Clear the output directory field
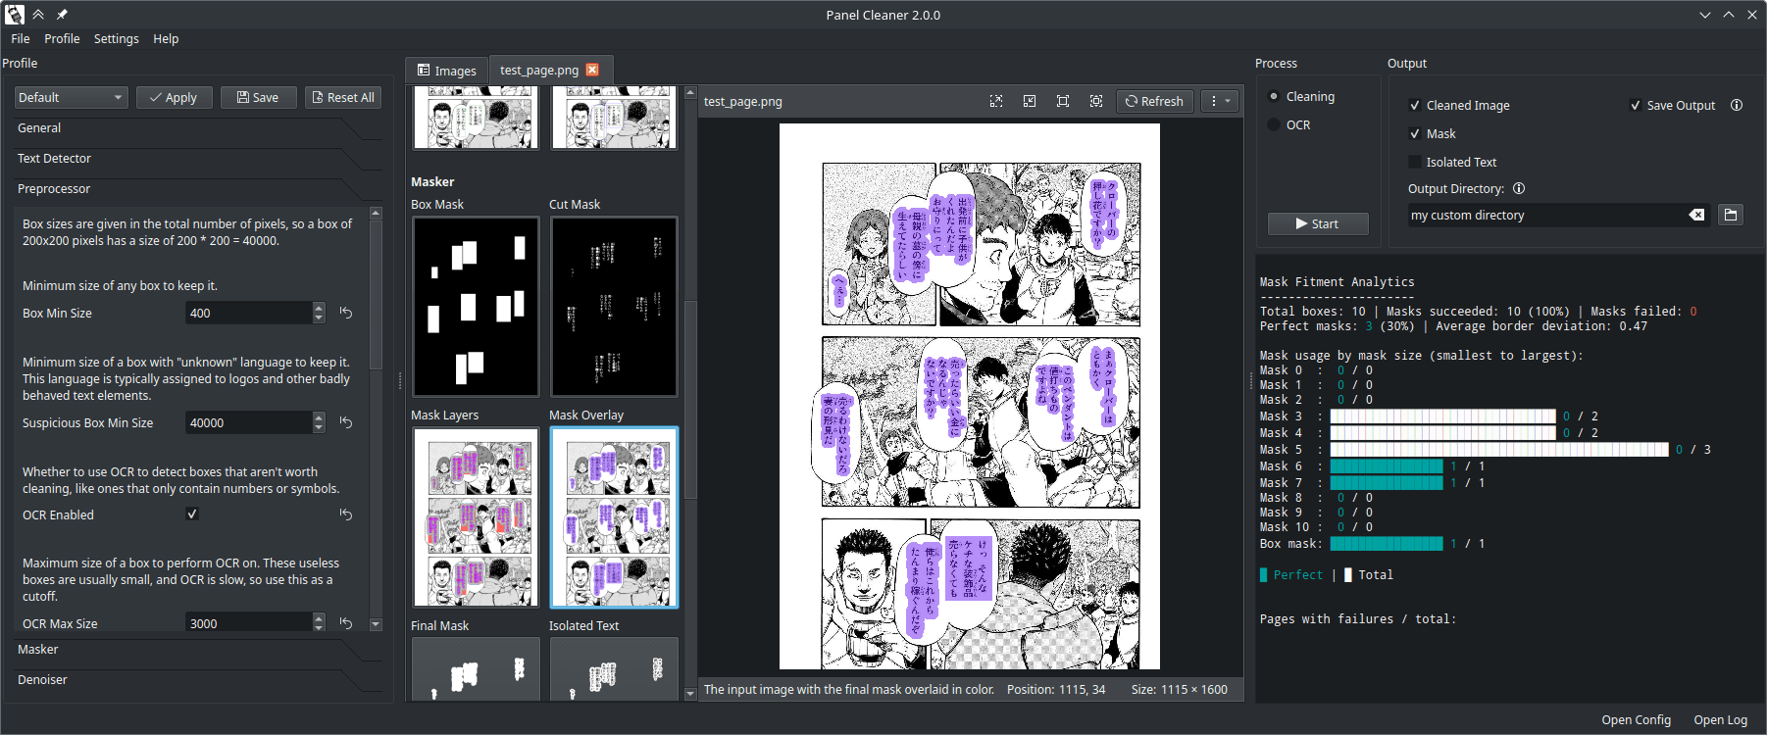 point(1696,215)
